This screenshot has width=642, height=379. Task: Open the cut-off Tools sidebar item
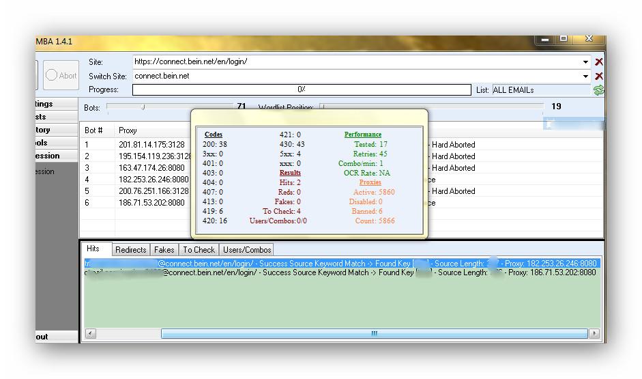[57, 143]
